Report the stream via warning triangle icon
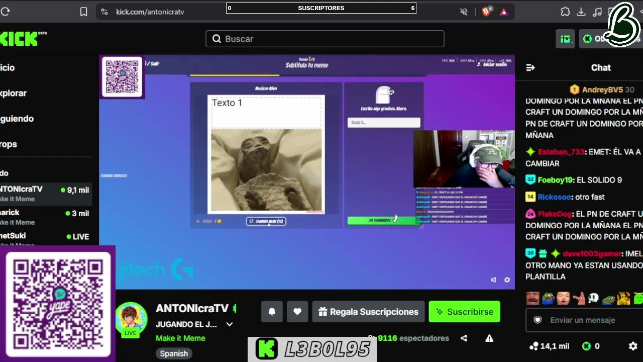Viewport: 643px width, 362px height. coord(489,338)
